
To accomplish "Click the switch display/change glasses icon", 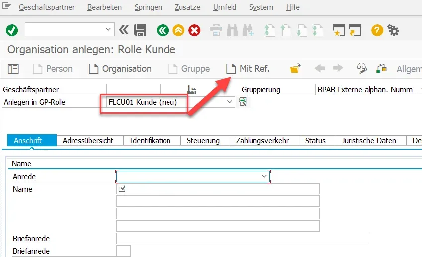I will (x=362, y=69).
